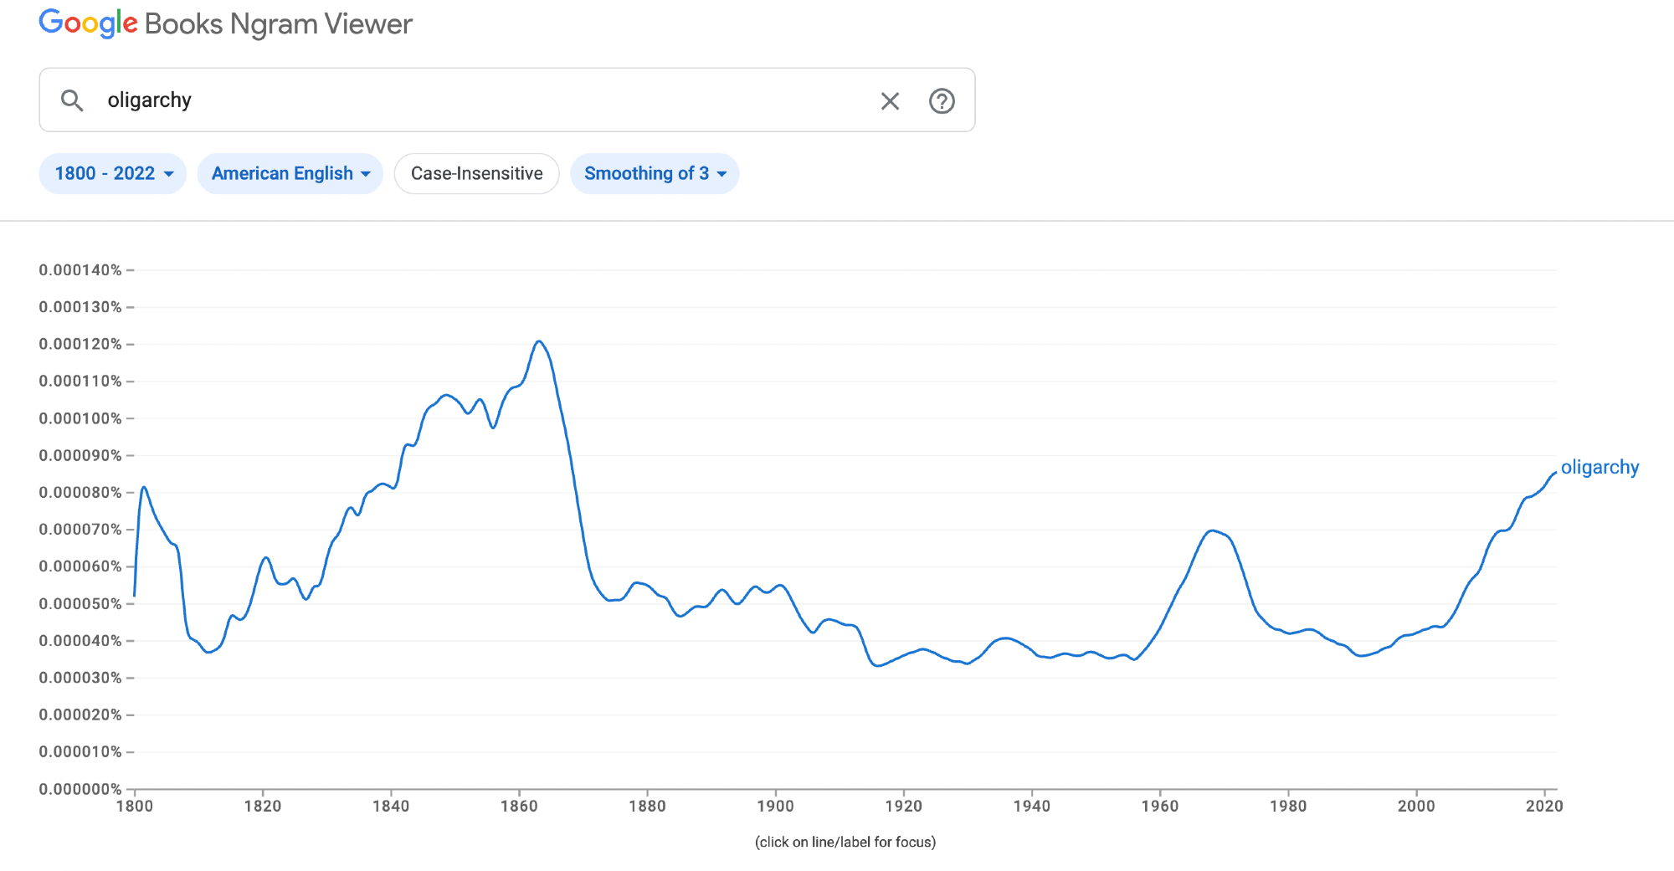Click the 1900 x-axis year label
1674x871 pixels.
775,806
